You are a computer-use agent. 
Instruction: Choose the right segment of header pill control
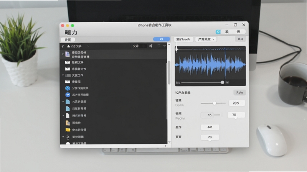[x=238, y=32]
